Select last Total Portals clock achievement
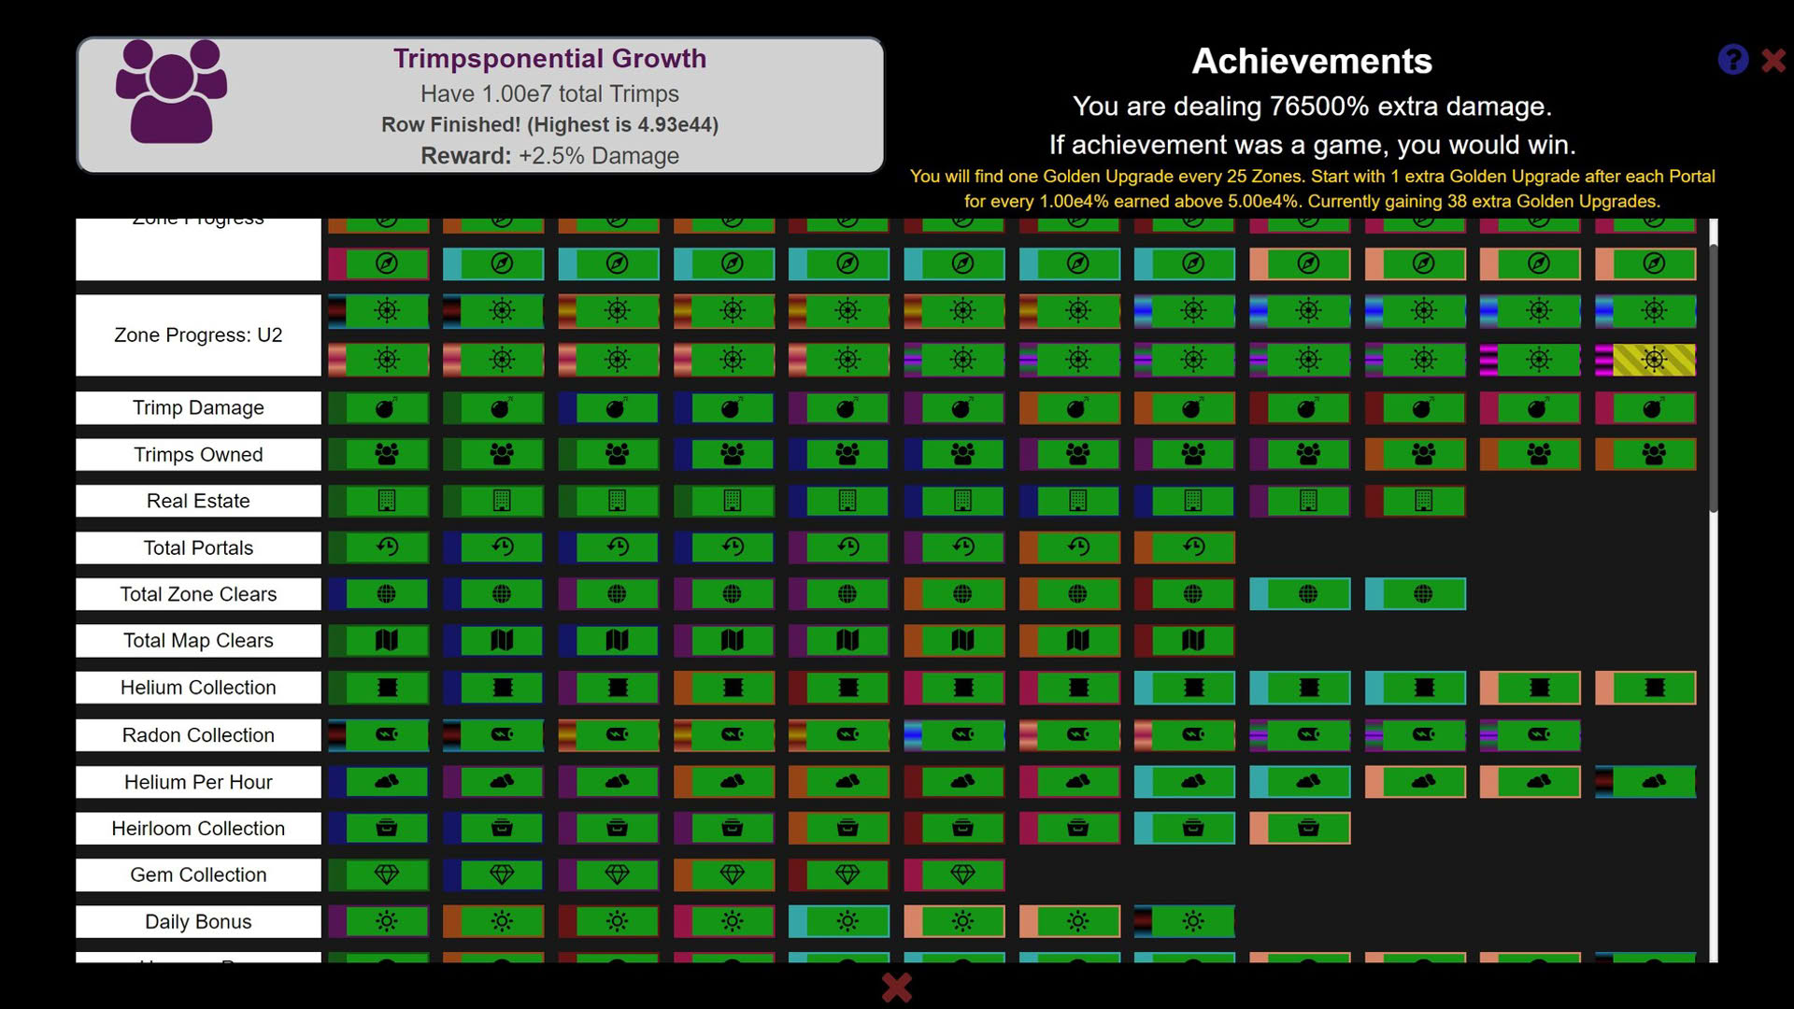Image resolution: width=1794 pixels, height=1009 pixels. [x=1185, y=547]
